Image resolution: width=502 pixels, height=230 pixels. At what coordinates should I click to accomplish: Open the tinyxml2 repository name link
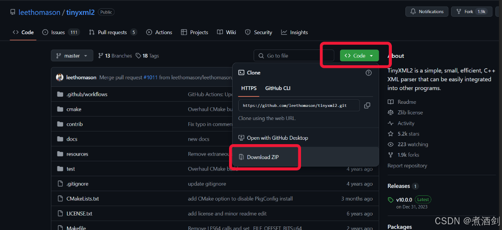pyautogui.click(x=80, y=12)
